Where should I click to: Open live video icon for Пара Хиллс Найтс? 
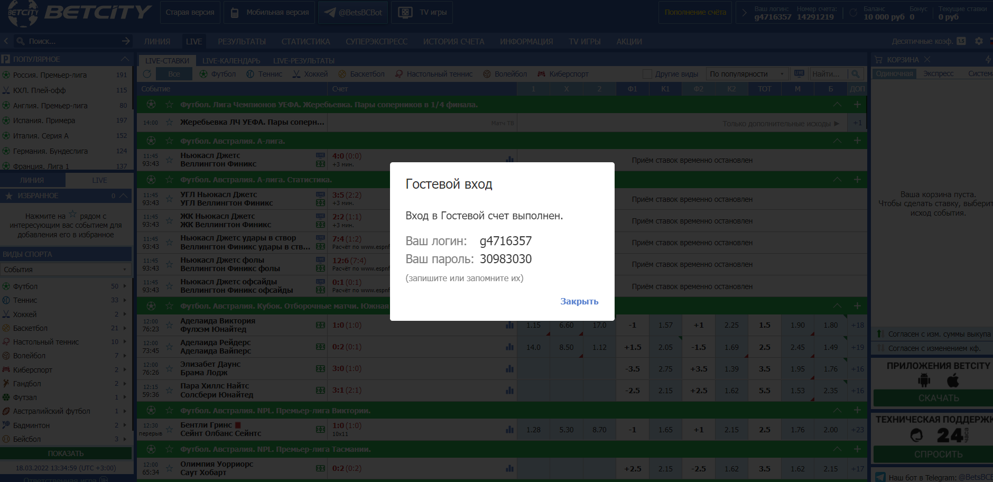point(320,390)
